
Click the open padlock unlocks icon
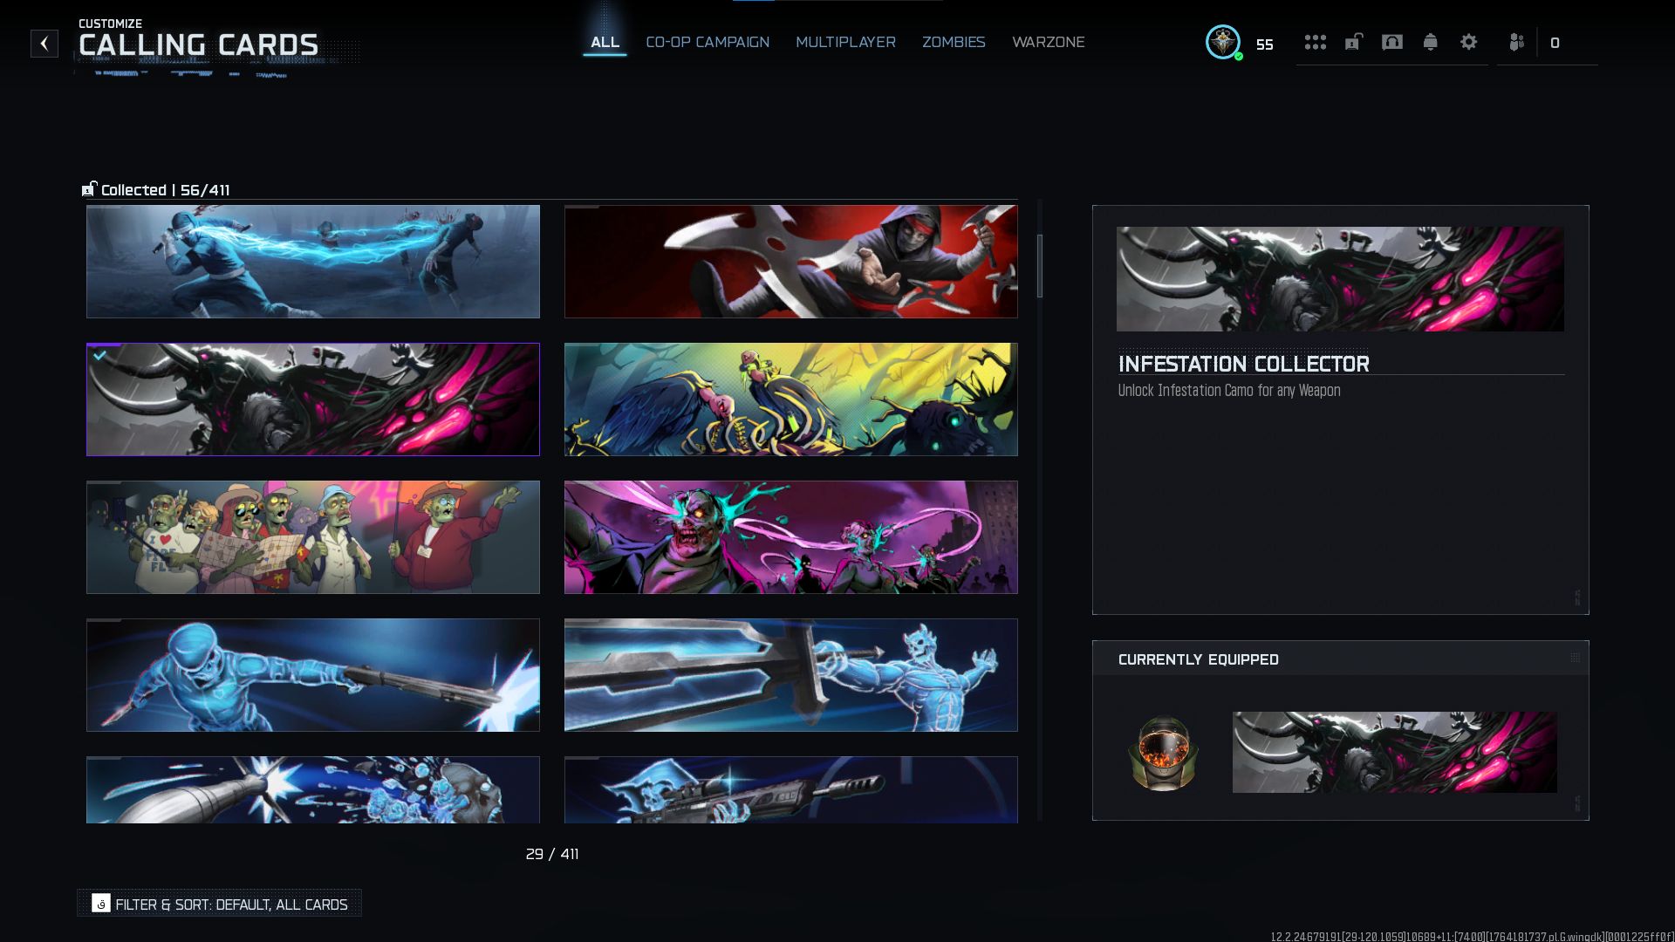point(1353,42)
